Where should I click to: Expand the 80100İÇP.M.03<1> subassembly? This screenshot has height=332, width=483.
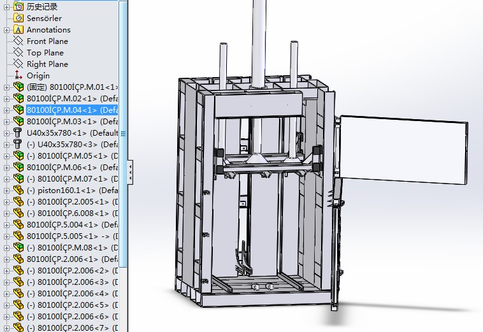click(6, 122)
